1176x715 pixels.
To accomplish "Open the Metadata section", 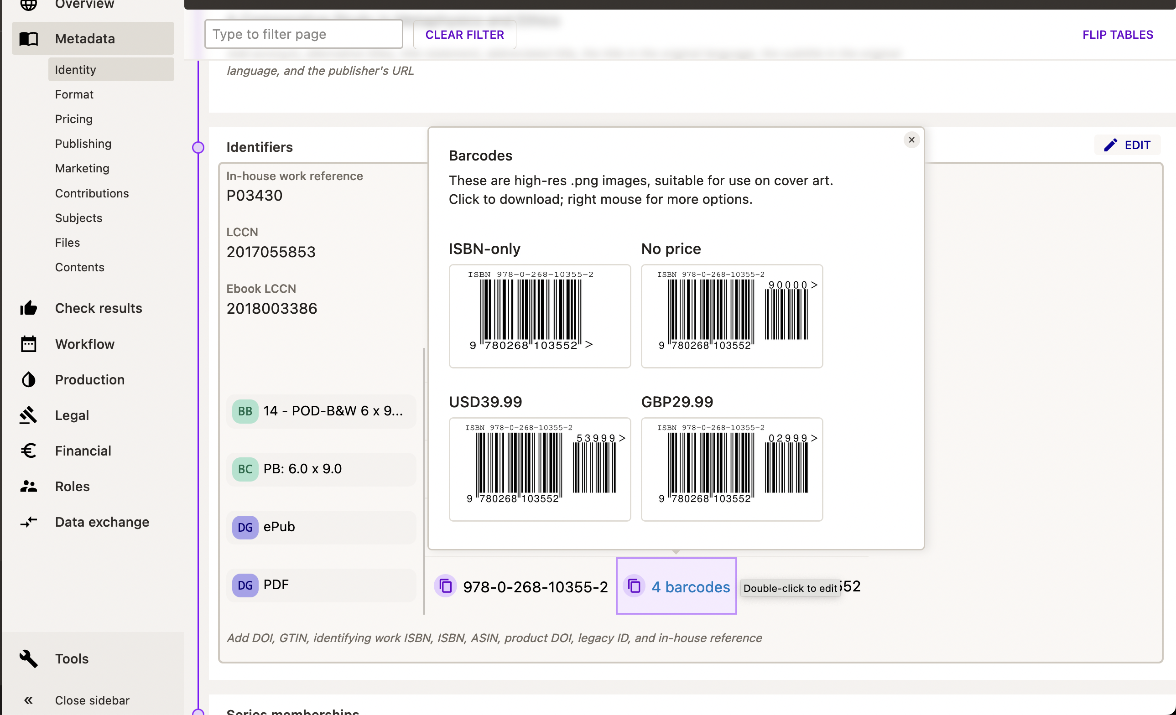I will [x=93, y=39].
